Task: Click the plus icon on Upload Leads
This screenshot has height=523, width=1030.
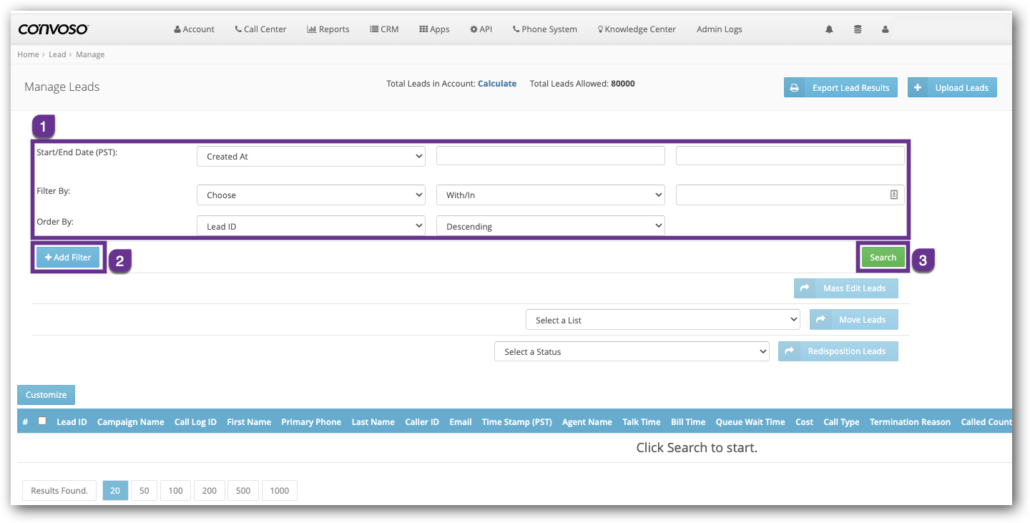Action: [918, 88]
